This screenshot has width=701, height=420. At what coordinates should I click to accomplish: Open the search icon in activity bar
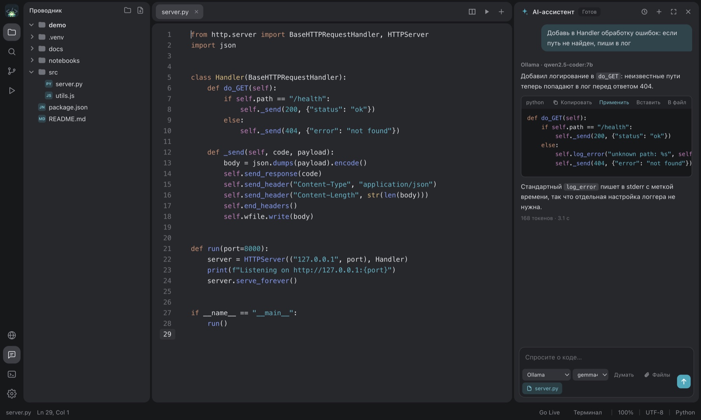point(12,52)
